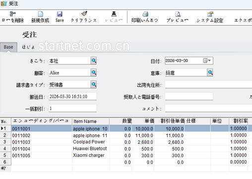The height and width of the screenshot is (179, 252).
Task: Open システム設定 system settings
Action: click(x=210, y=17)
